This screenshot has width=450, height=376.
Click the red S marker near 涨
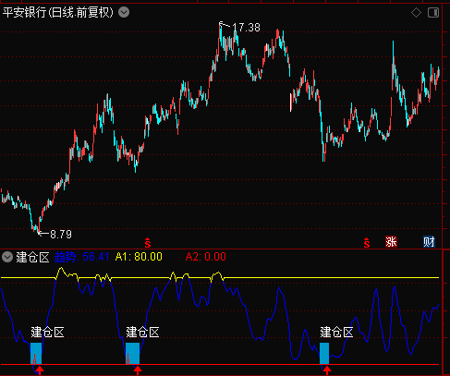[x=367, y=243]
